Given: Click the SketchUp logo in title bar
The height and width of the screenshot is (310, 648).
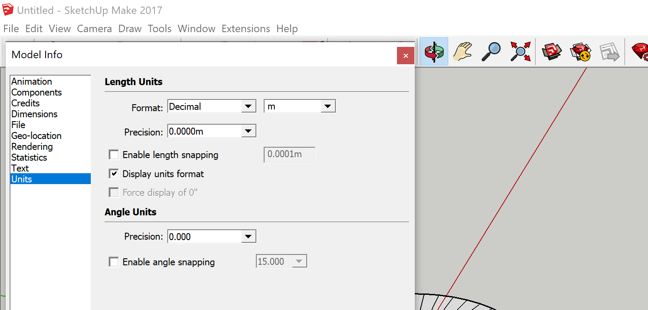Looking at the screenshot, I should (x=8, y=10).
